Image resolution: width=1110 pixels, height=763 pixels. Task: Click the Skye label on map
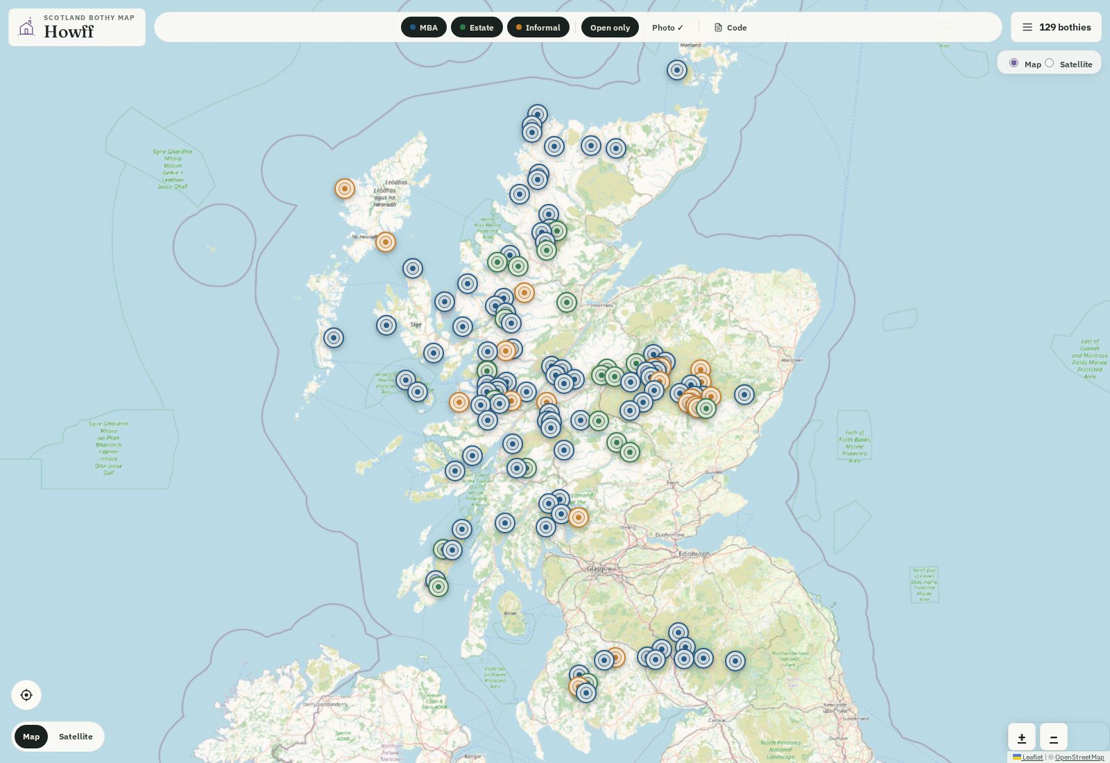pos(416,325)
